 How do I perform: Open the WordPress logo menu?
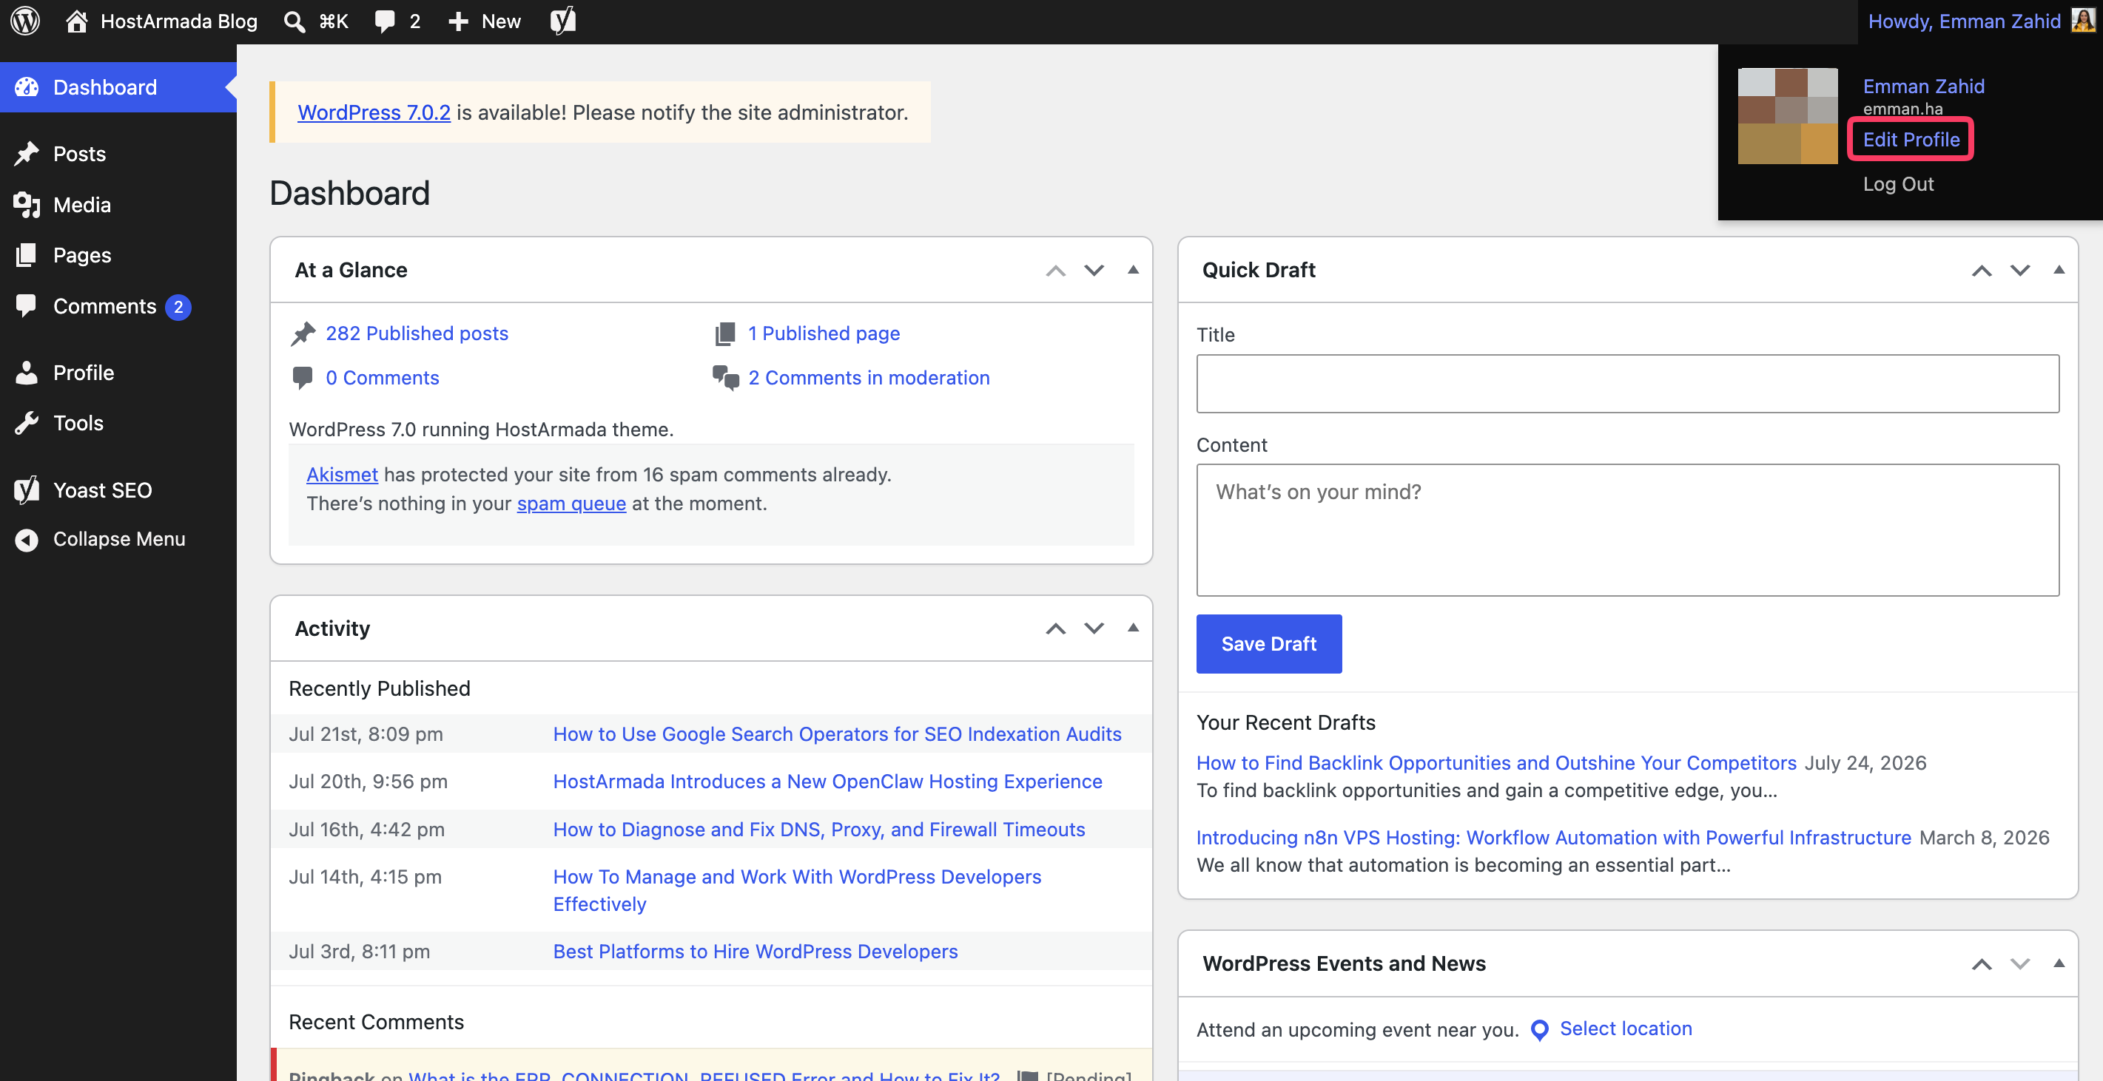(x=25, y=21)
